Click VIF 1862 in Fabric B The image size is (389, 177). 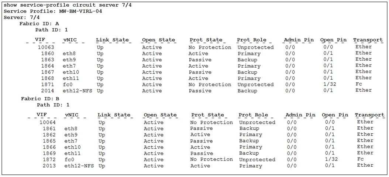49,135
